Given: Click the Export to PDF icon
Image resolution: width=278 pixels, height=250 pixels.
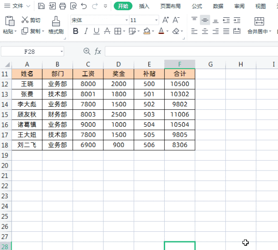Looking at the screenshot, I should click(x=52, y=6).
